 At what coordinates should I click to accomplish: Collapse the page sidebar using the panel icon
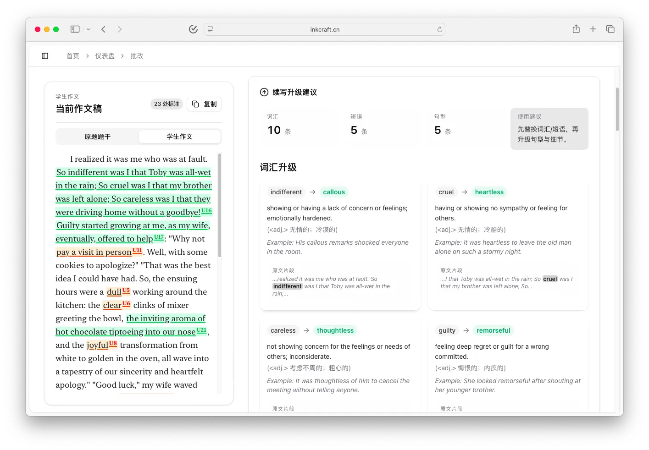44,55
